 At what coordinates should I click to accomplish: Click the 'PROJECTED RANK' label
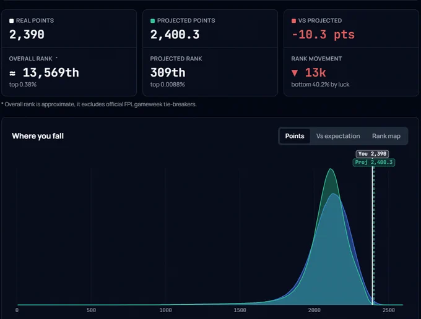click(x=176, y=59)
